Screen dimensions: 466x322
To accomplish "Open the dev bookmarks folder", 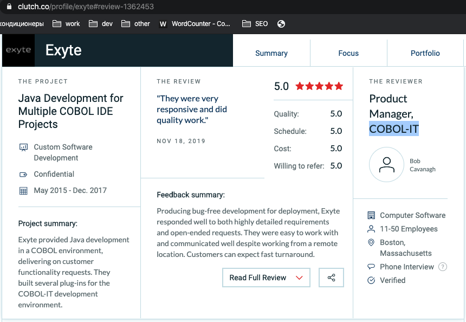I will 101,24.
